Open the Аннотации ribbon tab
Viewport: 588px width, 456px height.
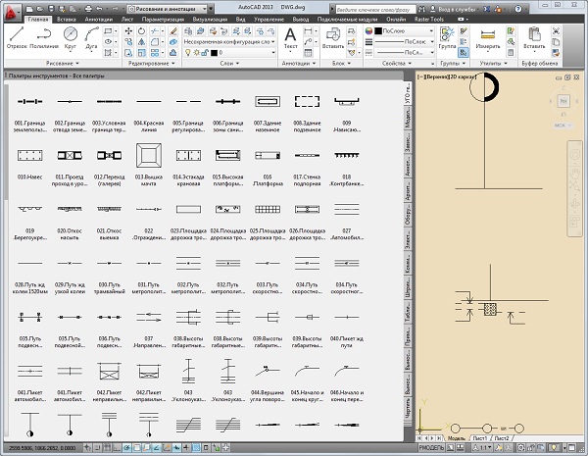click(99, 19)
